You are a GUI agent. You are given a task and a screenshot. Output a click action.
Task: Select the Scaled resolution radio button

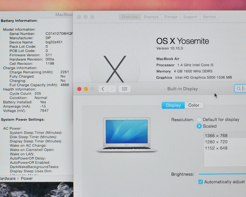[x=199, y=126]
